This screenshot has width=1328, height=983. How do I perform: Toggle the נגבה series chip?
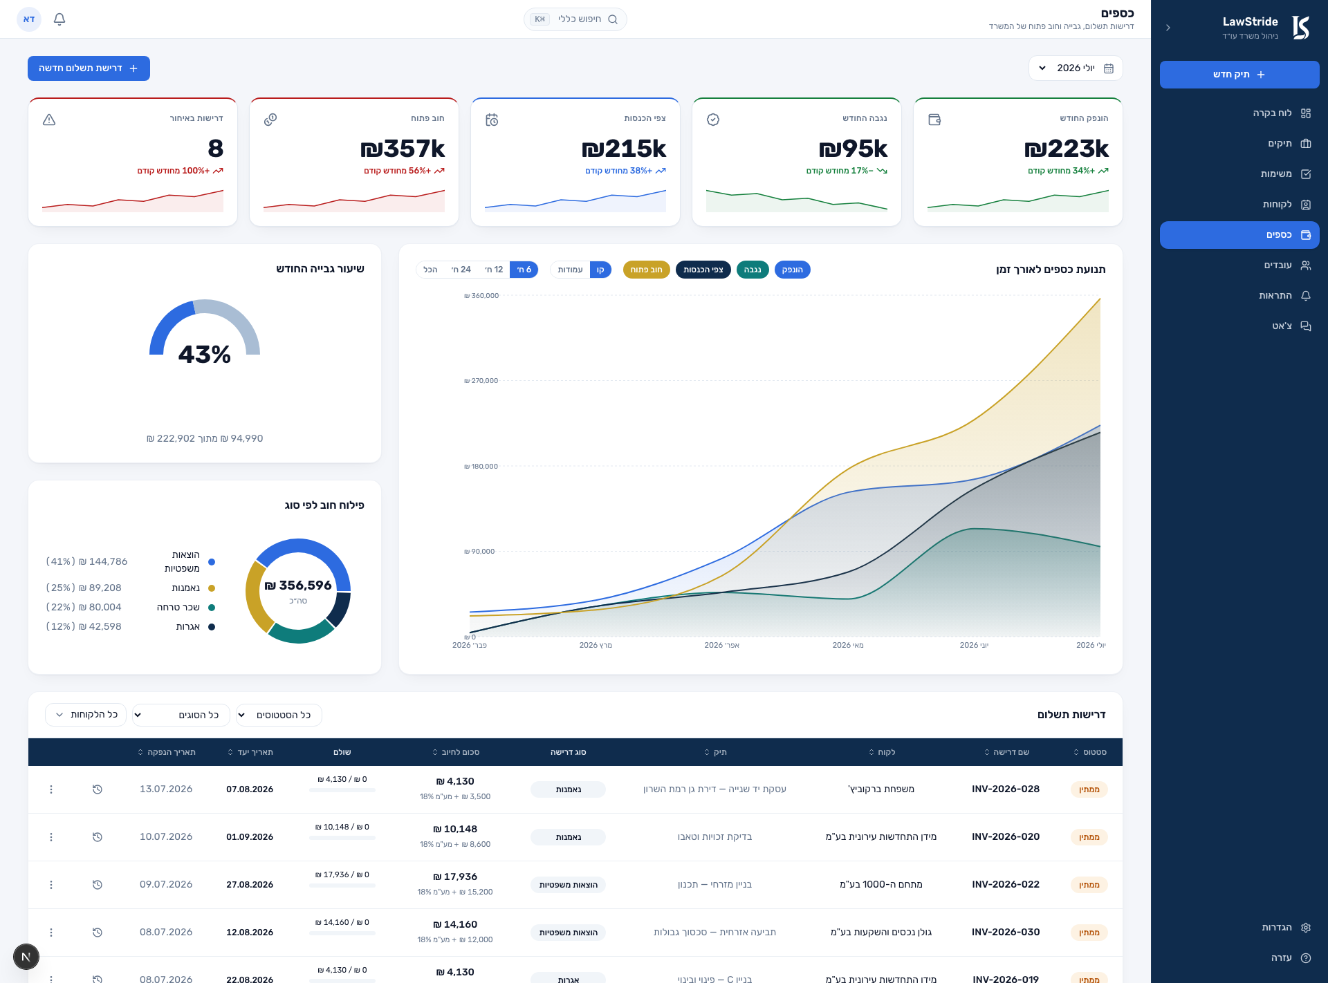pos(753,270)
